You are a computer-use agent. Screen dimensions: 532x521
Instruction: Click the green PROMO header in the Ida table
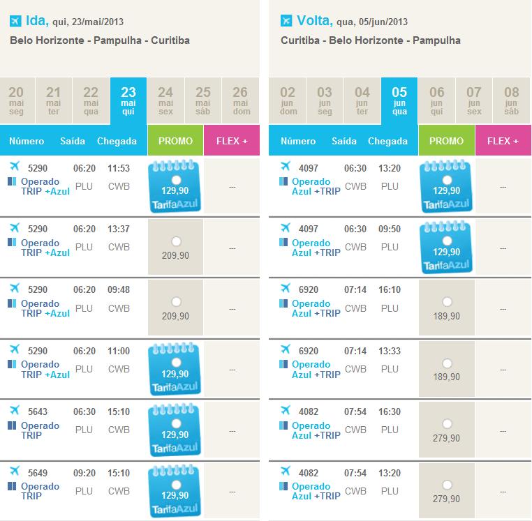(175, 141)
